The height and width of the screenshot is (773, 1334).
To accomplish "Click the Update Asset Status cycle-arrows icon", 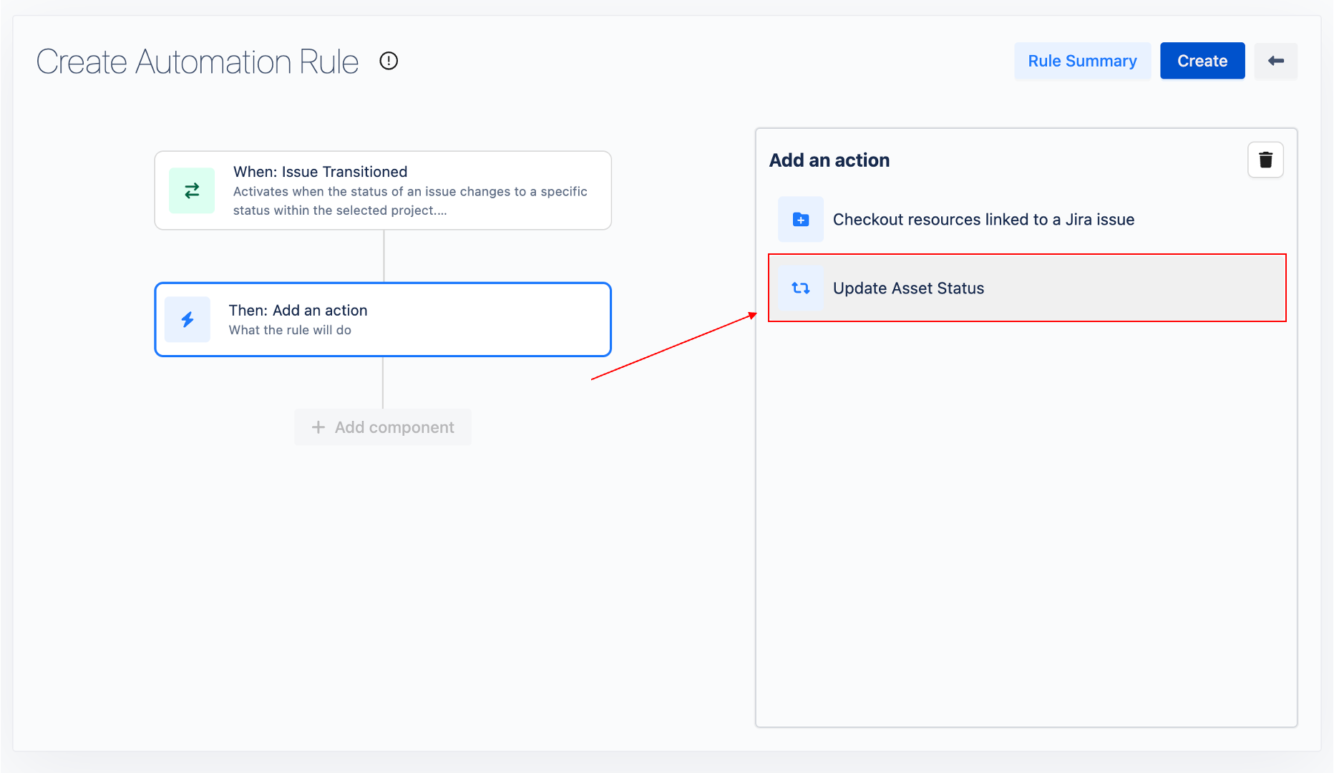I will click(x=801, y=288).
